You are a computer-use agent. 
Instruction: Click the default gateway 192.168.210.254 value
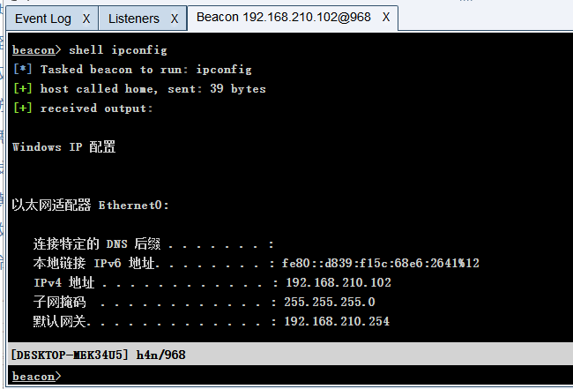(x=337, y=321)
